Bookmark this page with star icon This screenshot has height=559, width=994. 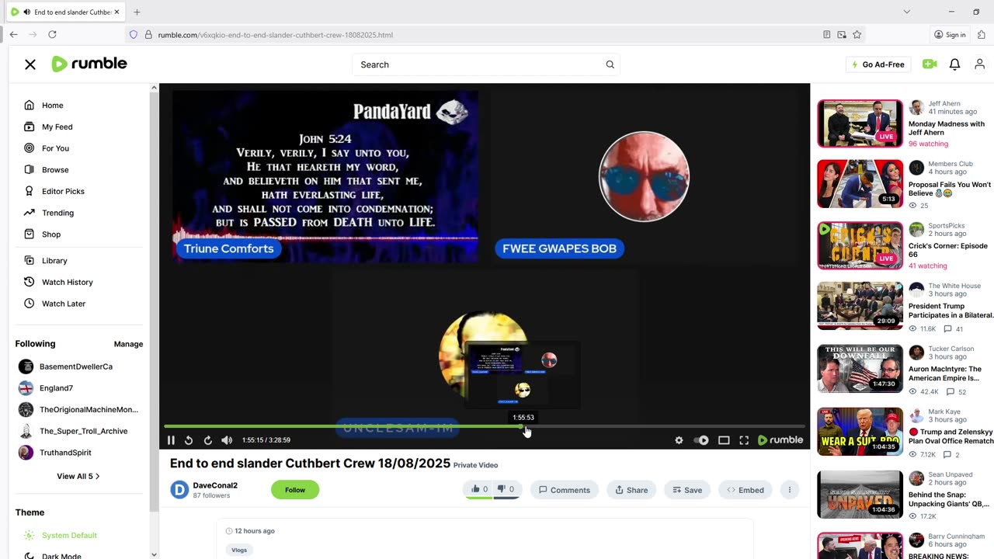coord(857,34)
